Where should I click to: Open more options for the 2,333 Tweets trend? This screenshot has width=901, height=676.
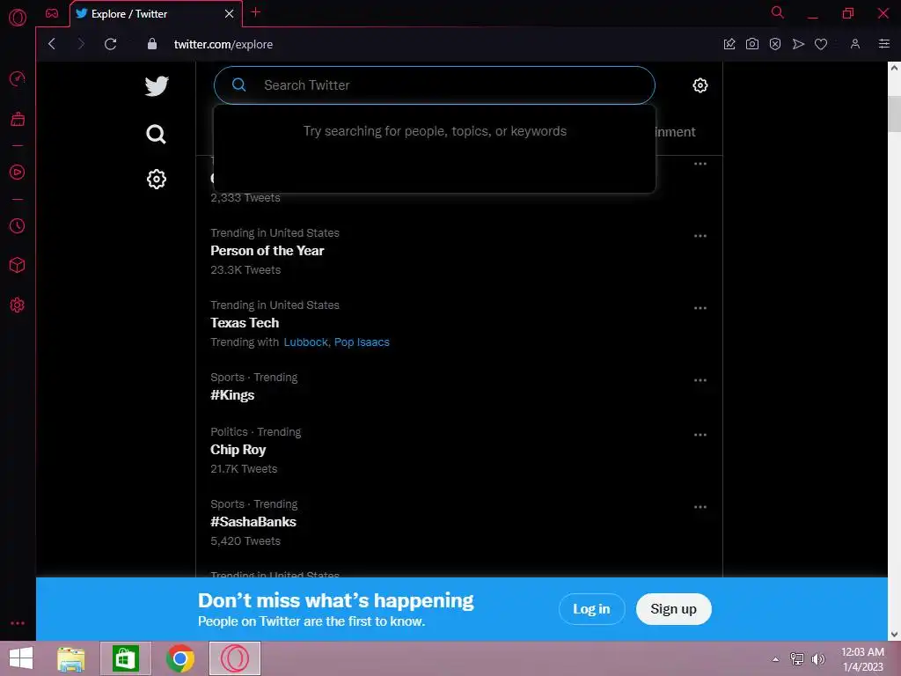[700, 164]
